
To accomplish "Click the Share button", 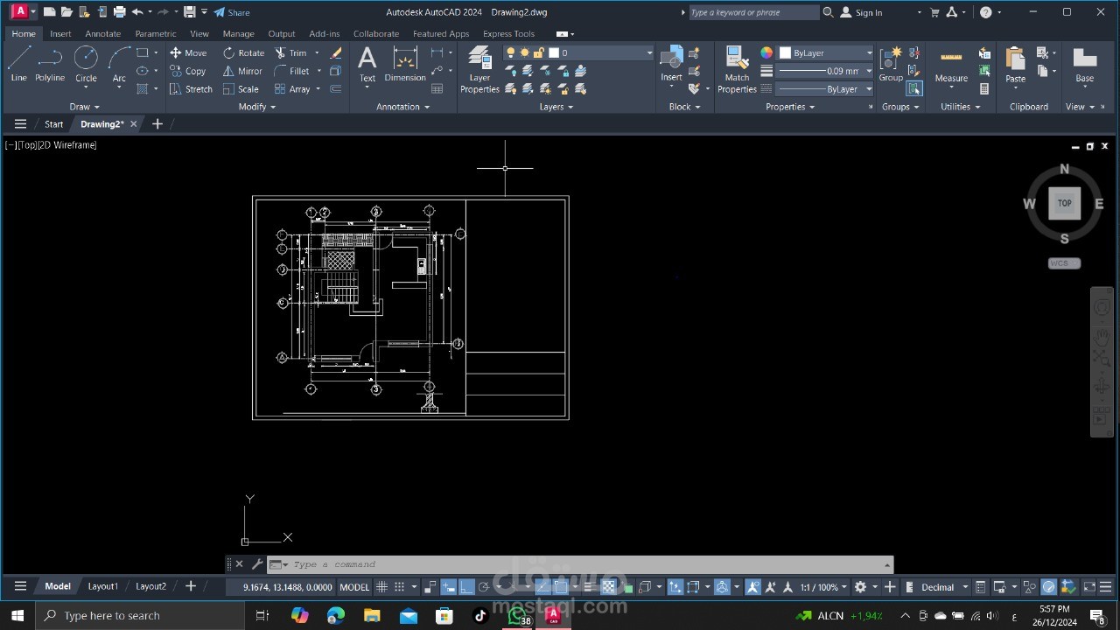I will [x=232, y=12].
